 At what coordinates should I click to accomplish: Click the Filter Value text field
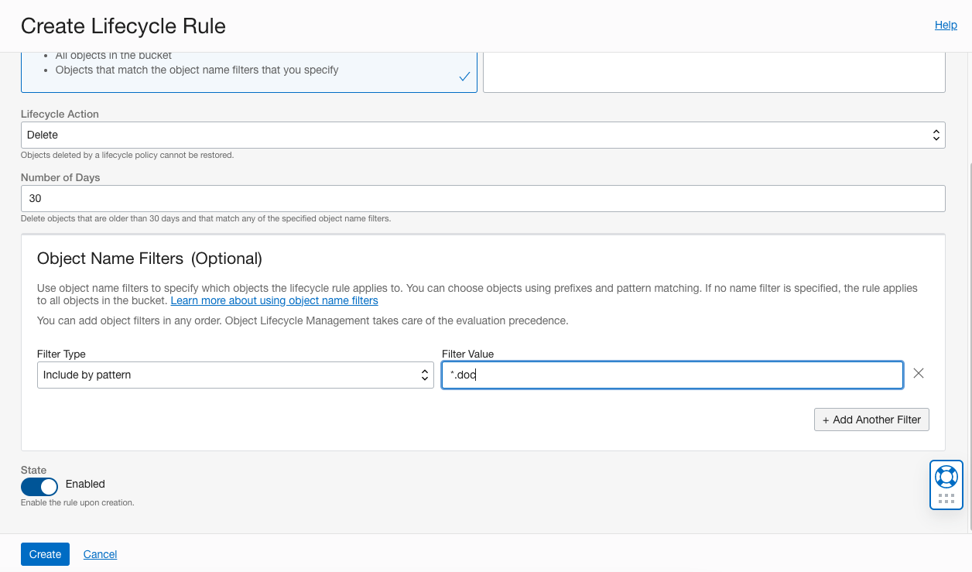click(672, 375)
